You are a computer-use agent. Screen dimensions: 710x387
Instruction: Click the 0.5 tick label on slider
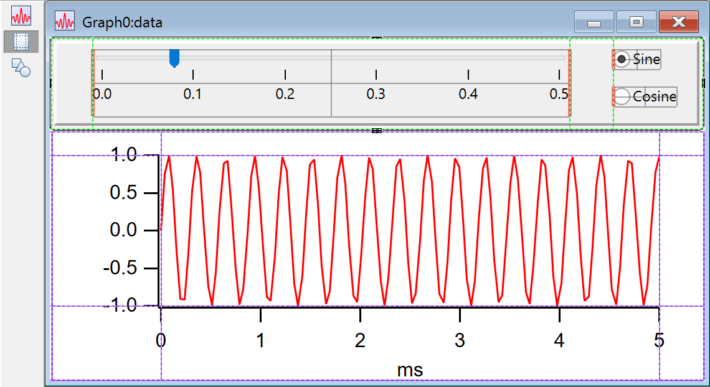(559, 94)
